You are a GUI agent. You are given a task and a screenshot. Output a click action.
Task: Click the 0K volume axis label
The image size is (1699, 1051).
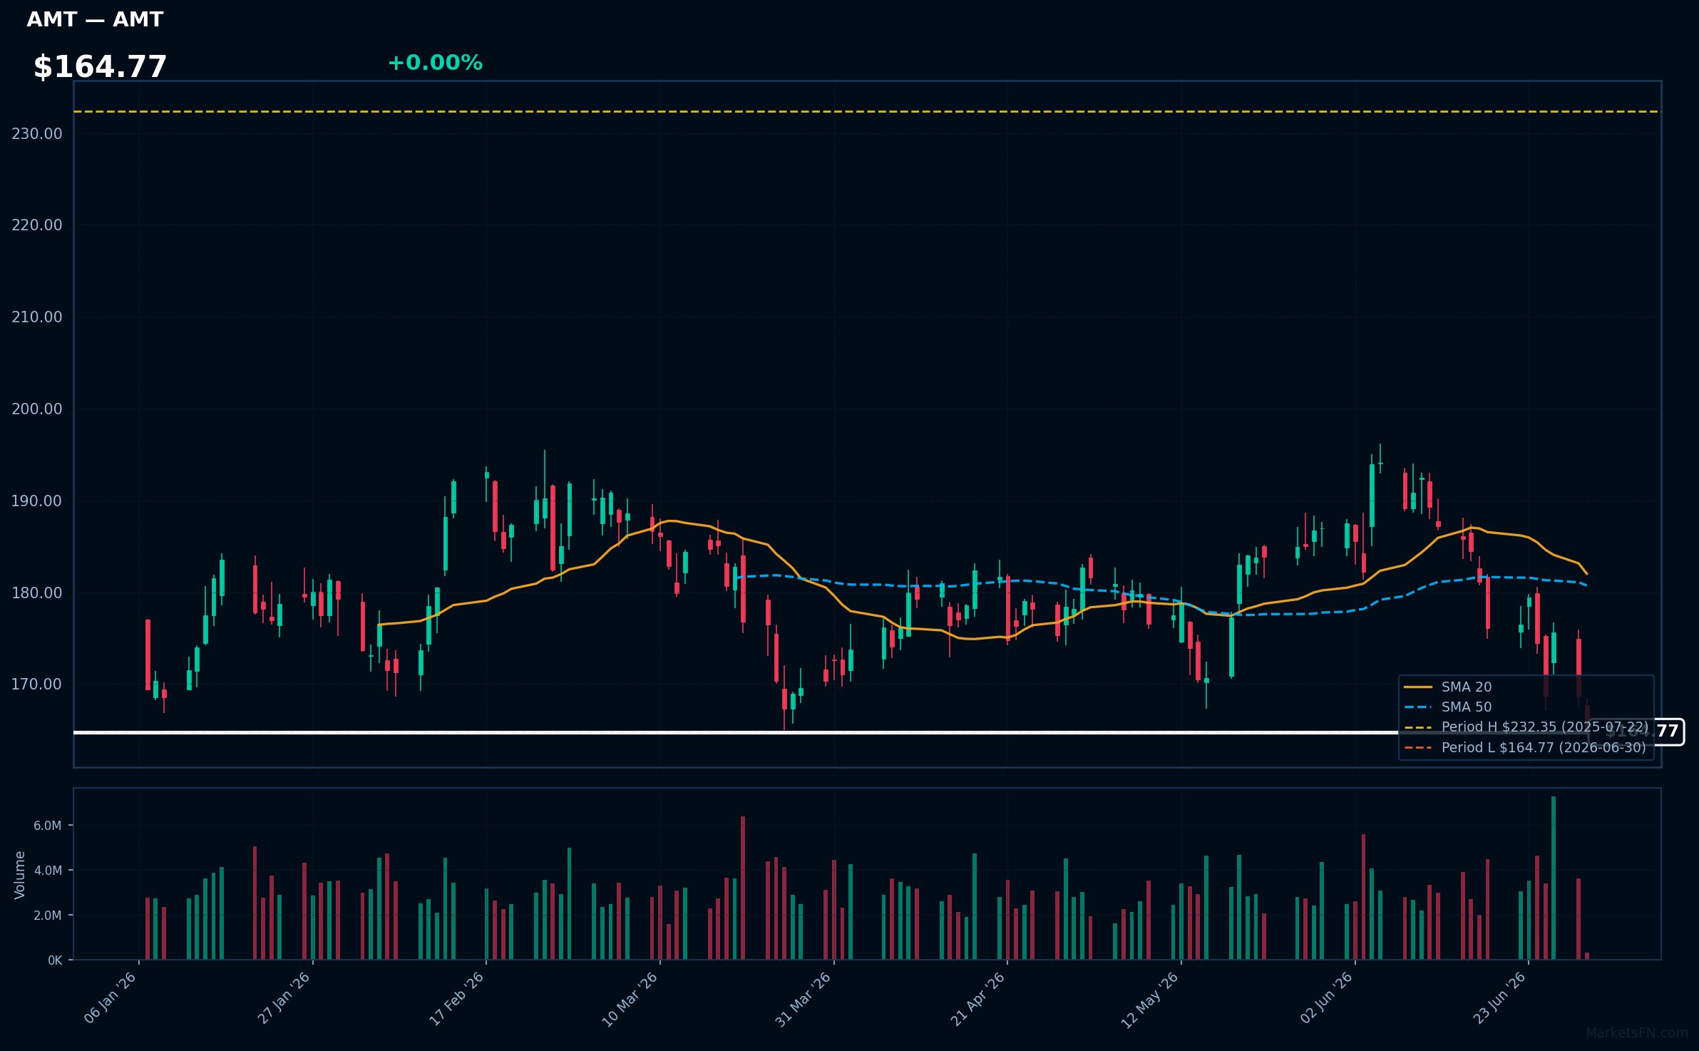[x=55, y=960]
